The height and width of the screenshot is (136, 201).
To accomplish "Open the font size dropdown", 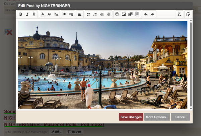I will click(x=49, y=14).
